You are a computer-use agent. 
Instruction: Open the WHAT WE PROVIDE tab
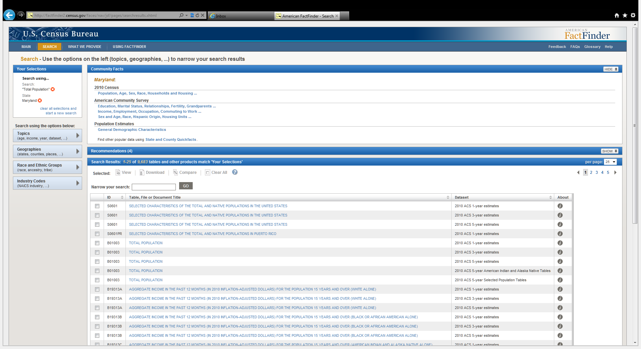[x=85, y=47]
